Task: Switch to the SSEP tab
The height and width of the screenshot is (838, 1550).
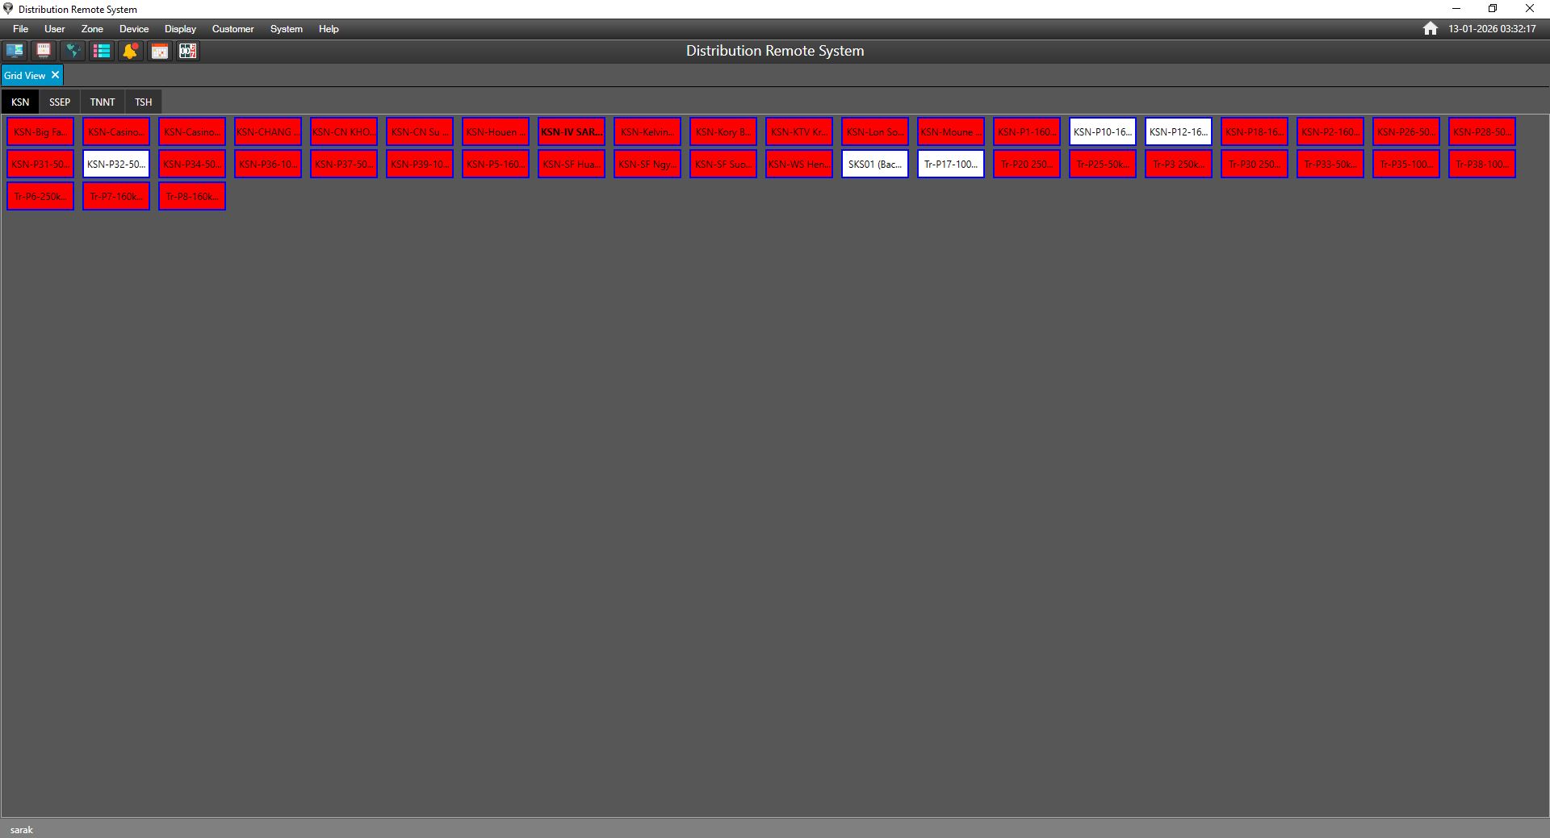Action: 59,102
